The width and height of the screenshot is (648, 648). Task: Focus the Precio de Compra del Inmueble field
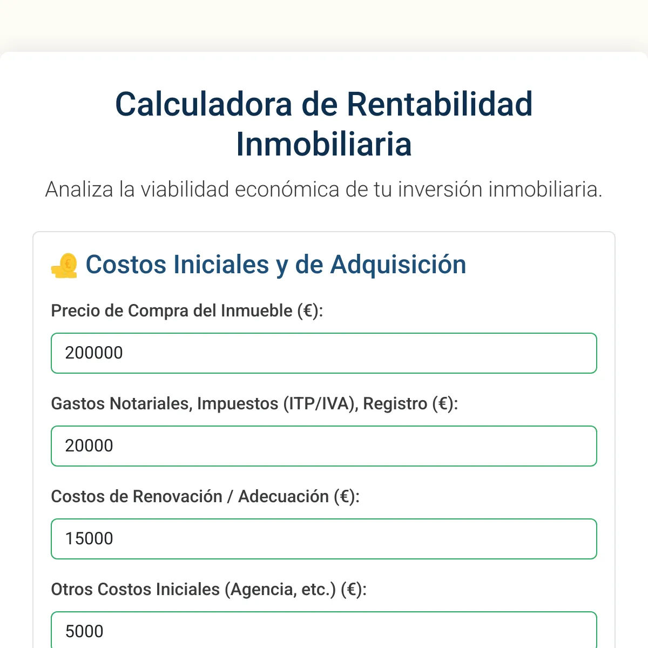[324, 353]
